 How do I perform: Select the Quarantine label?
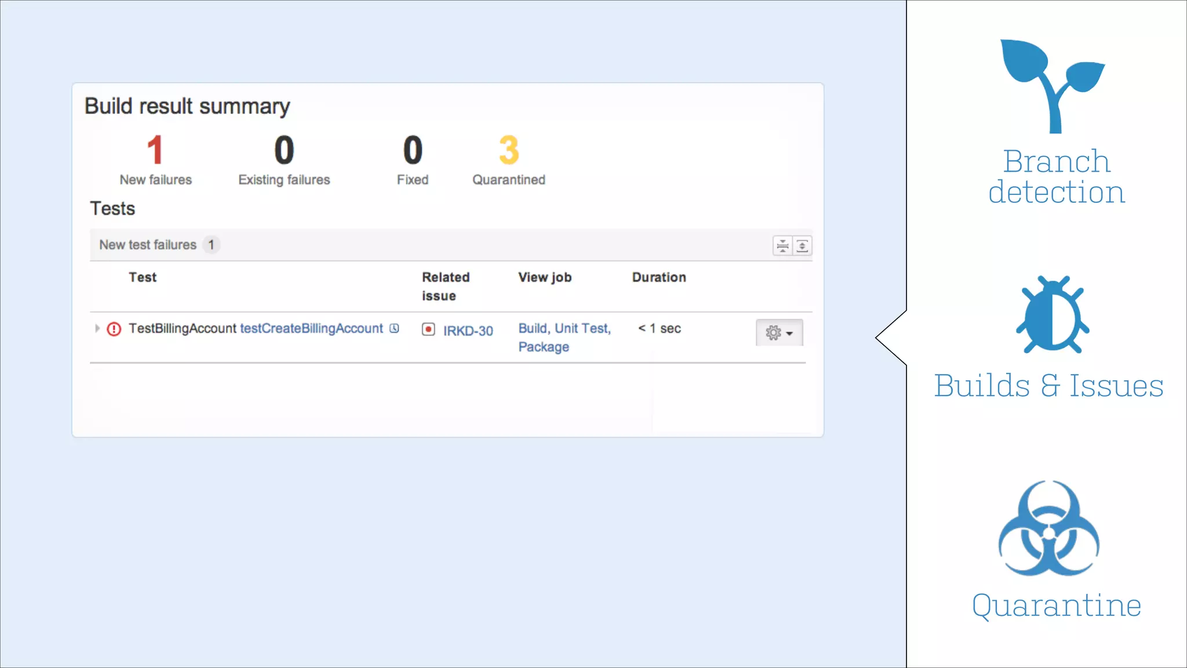point(1057,605)
